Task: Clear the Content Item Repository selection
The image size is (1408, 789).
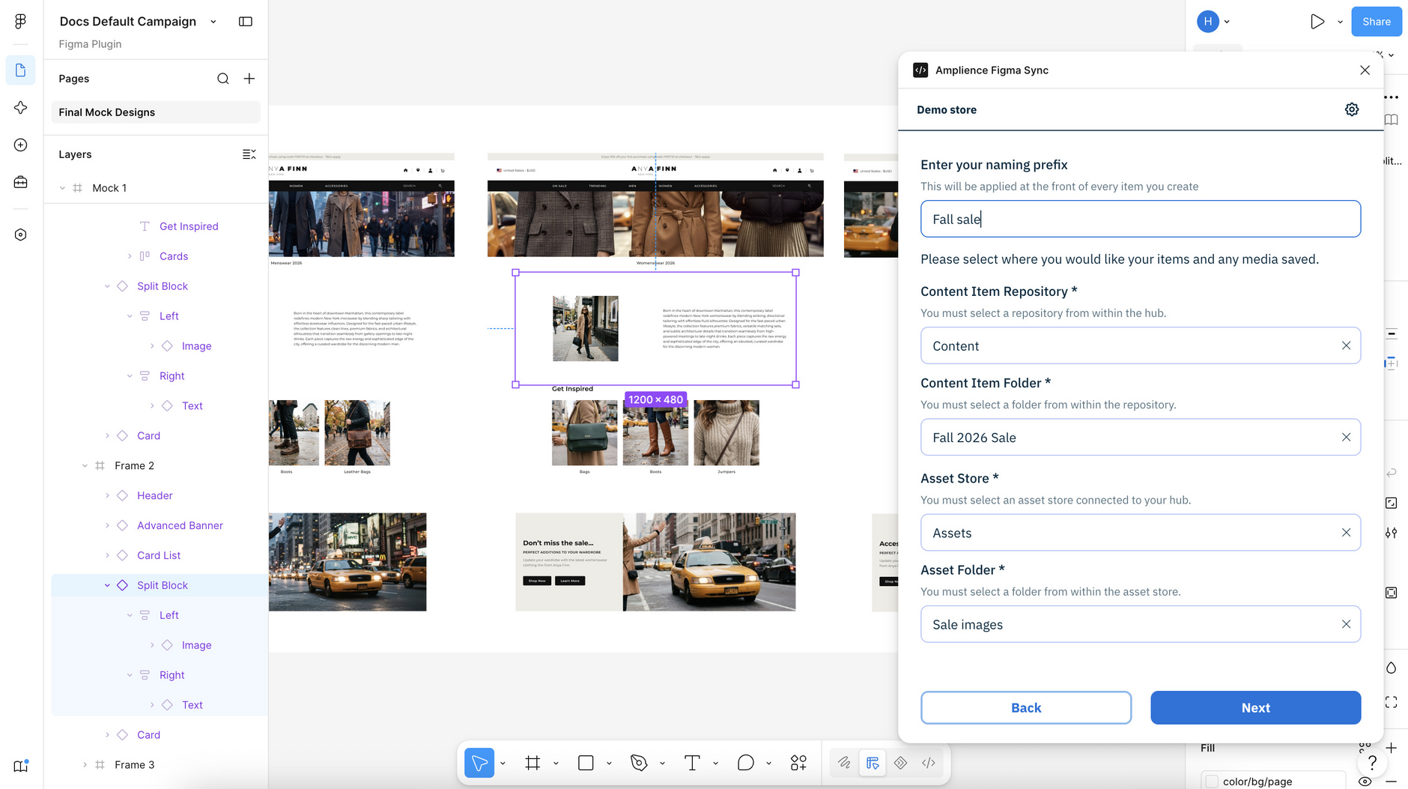Action: point(1346,346)
